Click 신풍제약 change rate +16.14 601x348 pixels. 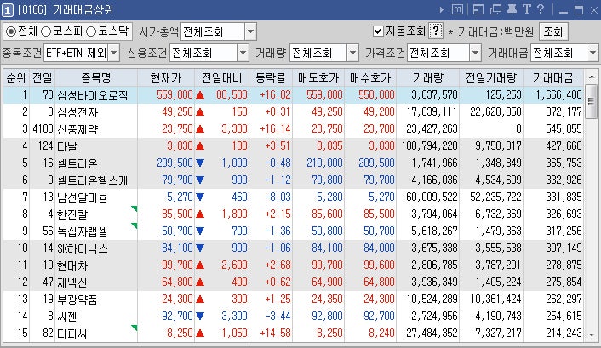[275, 128]
